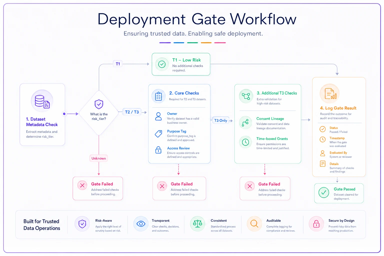This screenshot has height=256, width=384.
Task: Click the green check icon in Gate Passed
Action: [324, 192]
